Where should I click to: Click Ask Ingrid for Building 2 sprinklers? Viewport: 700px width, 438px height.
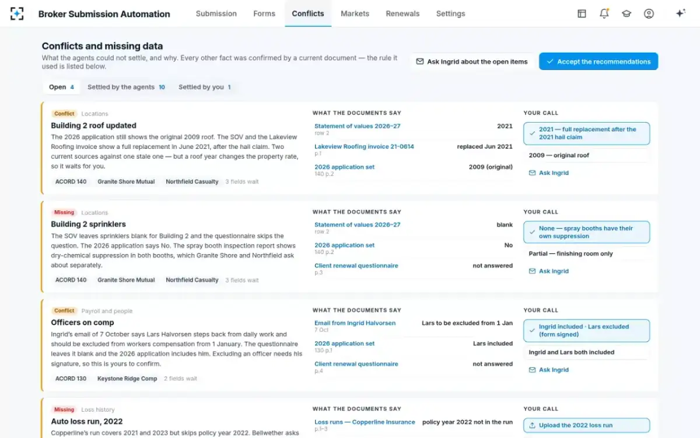point(548,271)
